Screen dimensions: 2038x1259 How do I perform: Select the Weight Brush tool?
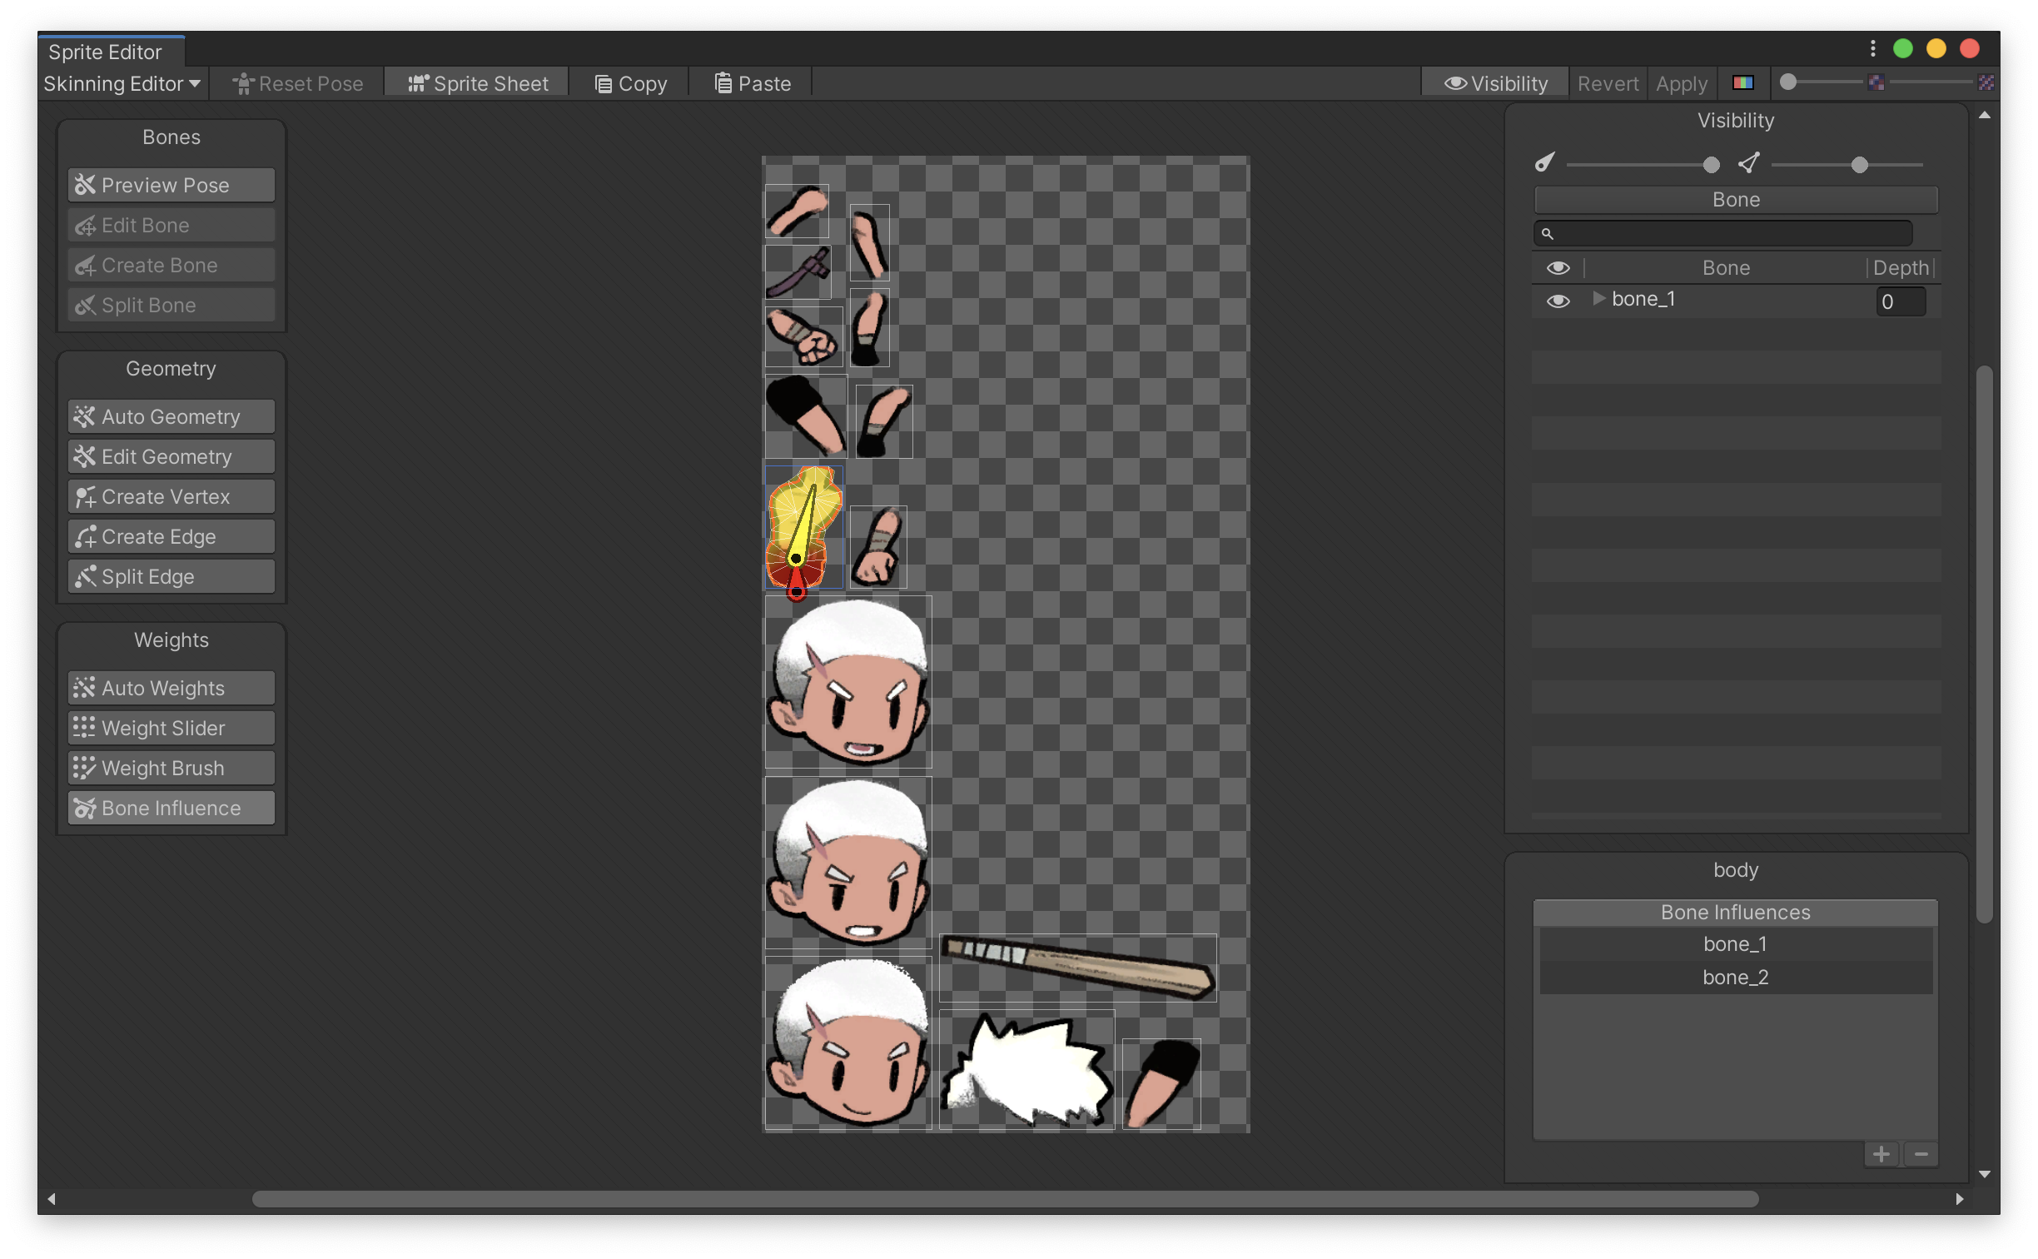tap(170, 768)
